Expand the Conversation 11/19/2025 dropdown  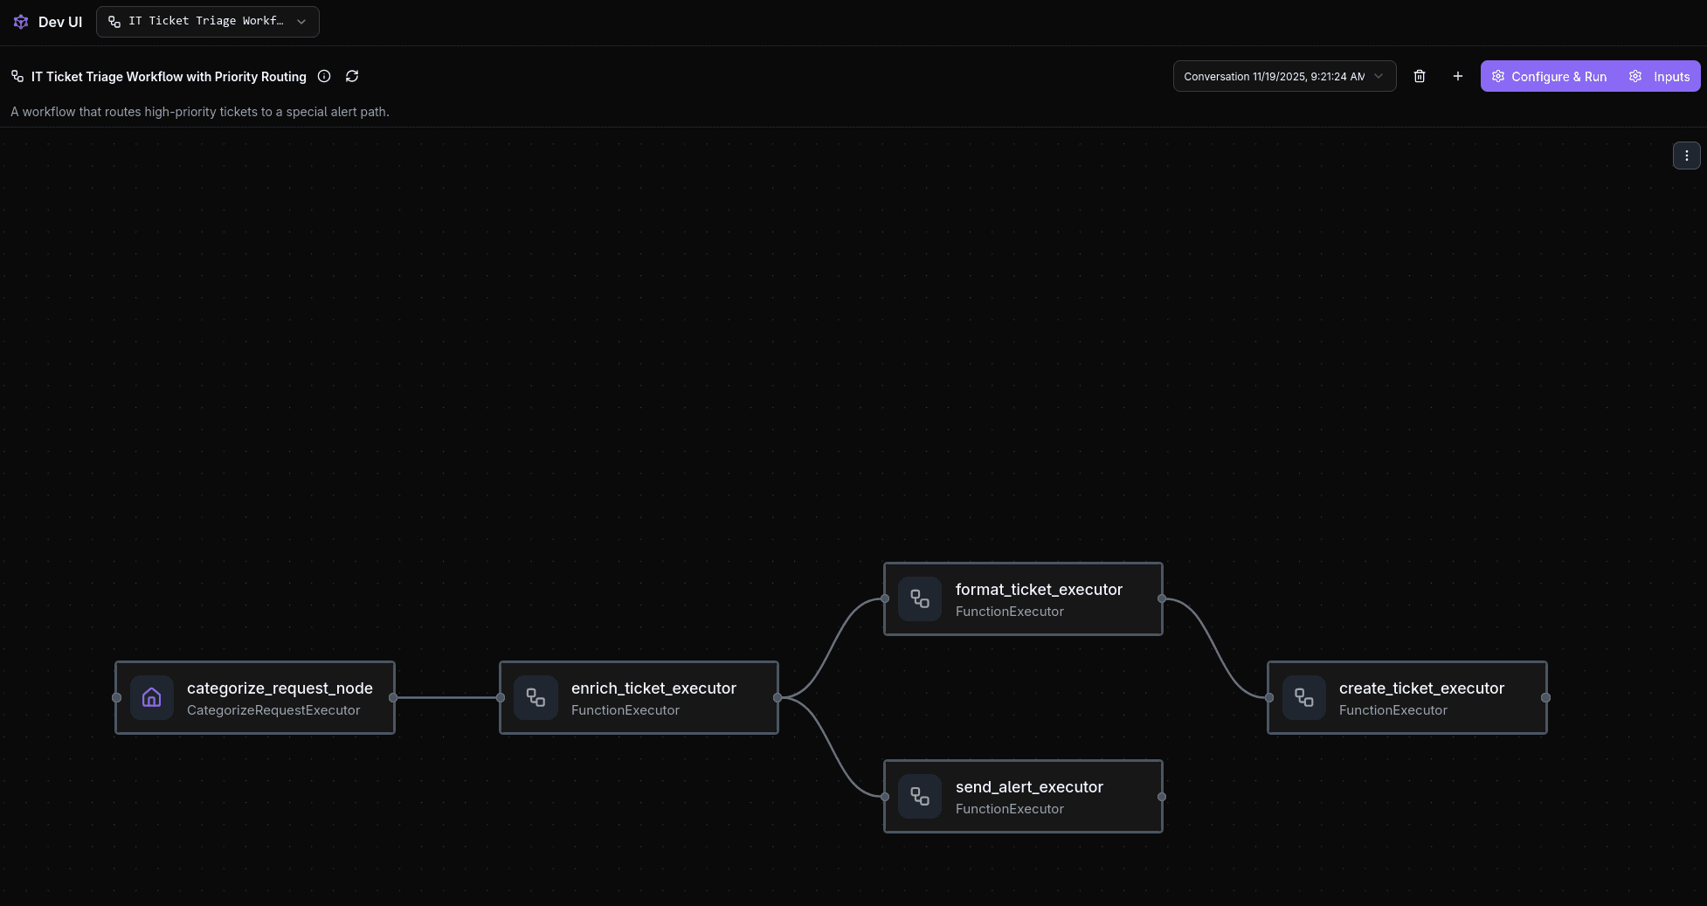[1379, 76]
